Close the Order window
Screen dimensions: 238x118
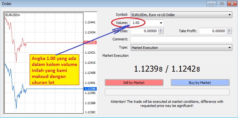coord(232,4)
